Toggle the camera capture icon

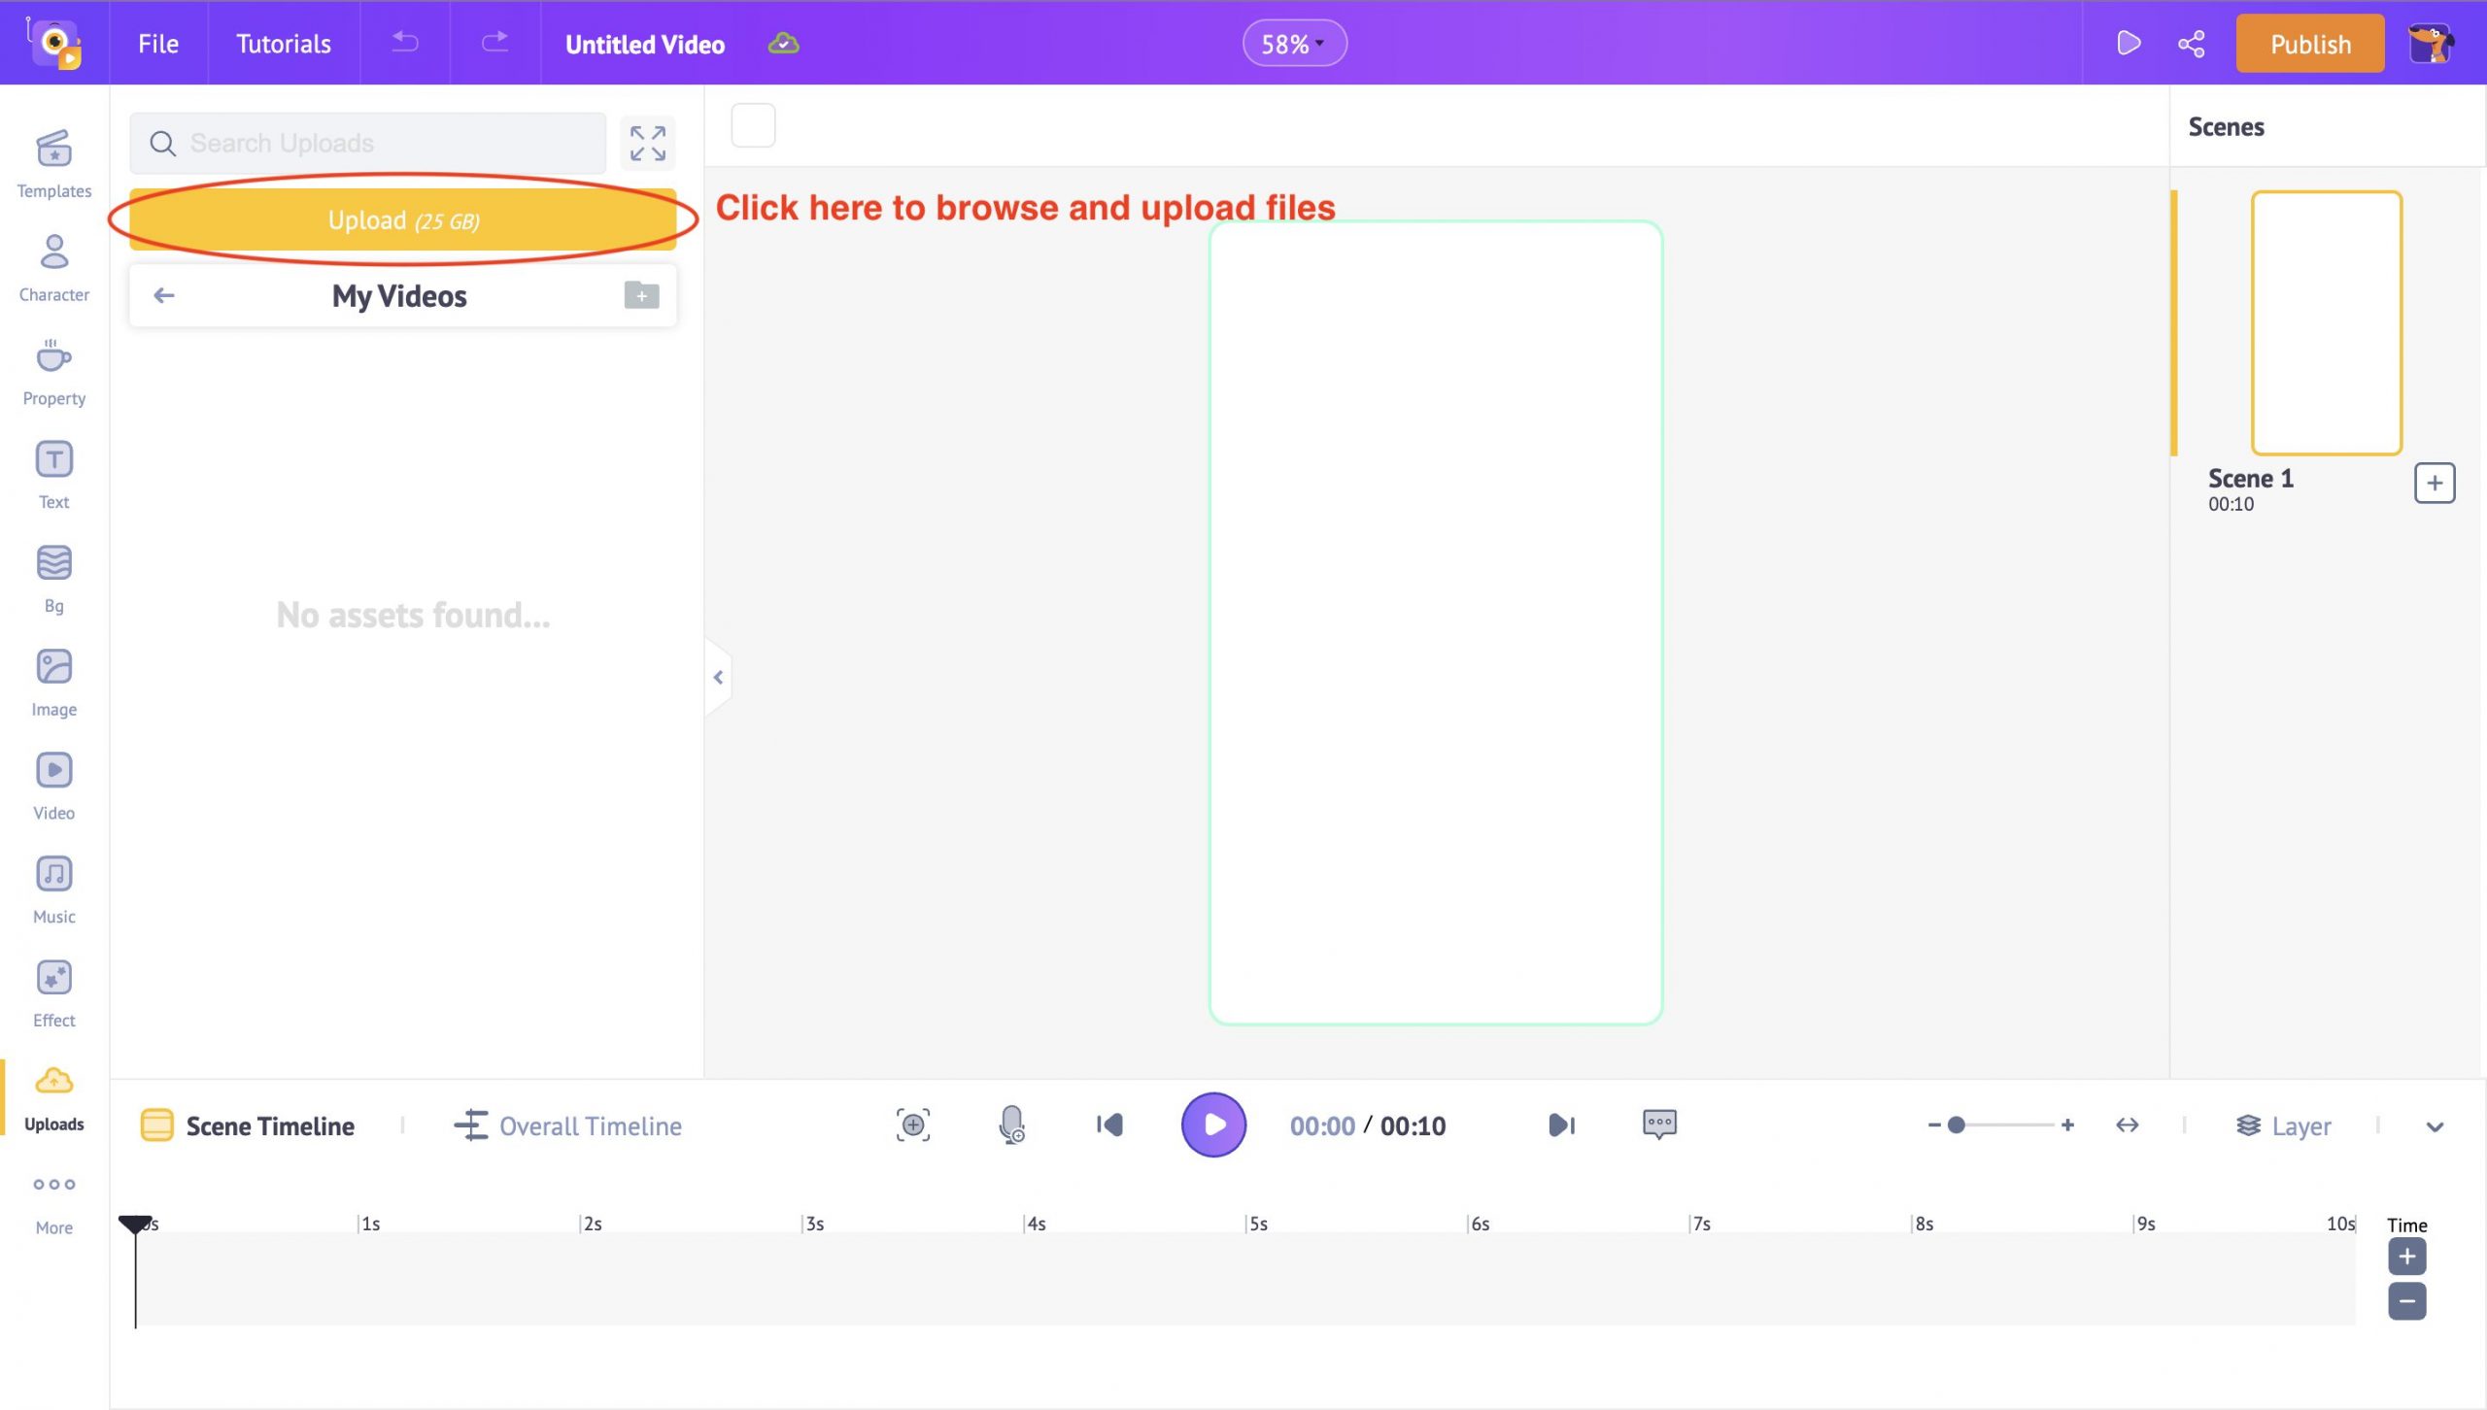pyautogui.click(x=914, y=1125)
